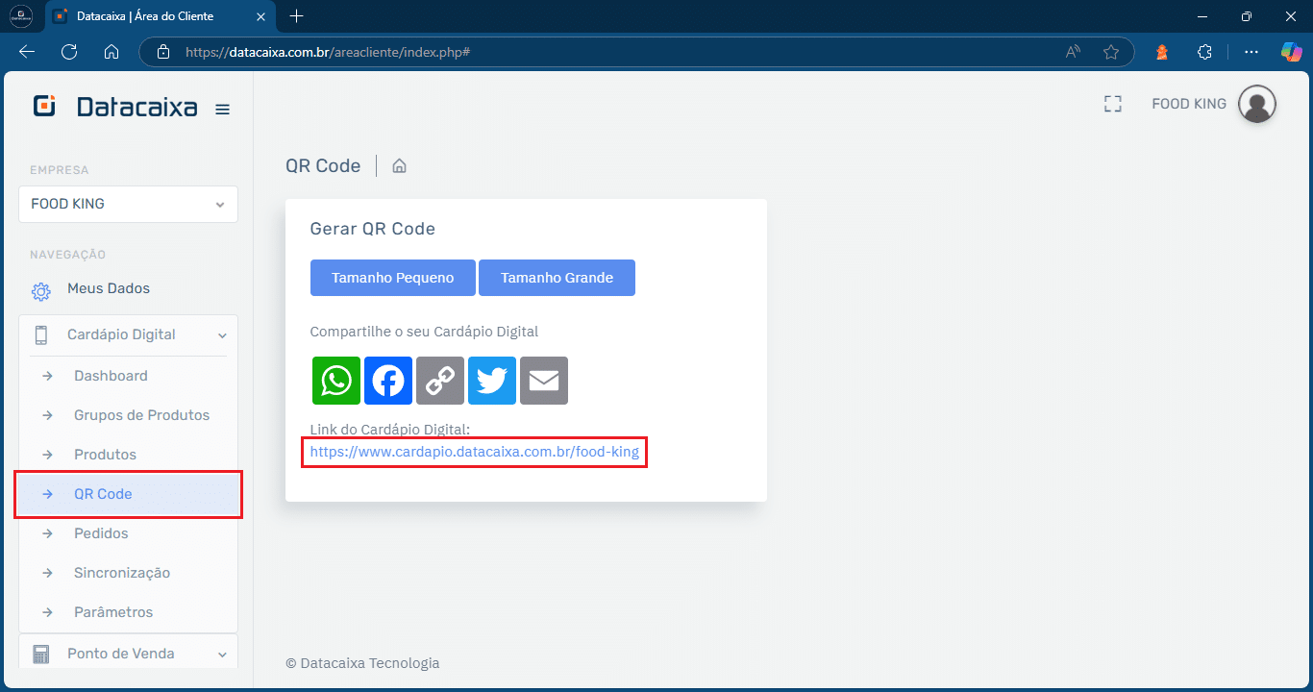Go to home via breadcrumb house icon
1313x692 pixels.
400,166
